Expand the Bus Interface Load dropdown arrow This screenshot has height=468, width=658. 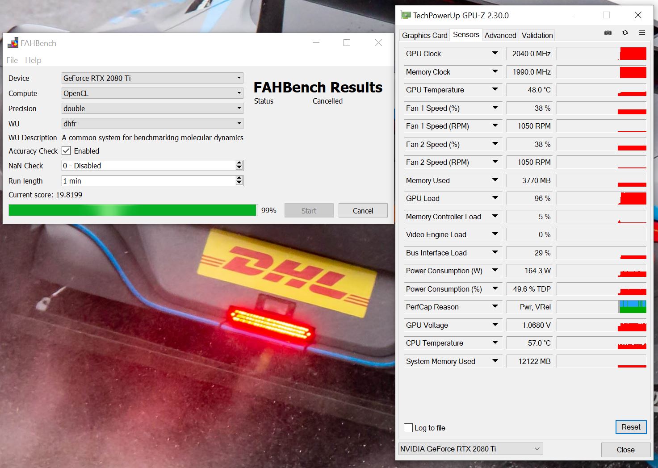tap(495, 252)
